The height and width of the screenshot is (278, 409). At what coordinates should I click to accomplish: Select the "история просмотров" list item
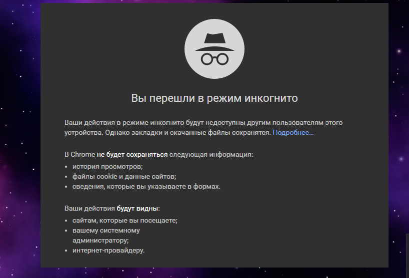[x=107, y=166]
